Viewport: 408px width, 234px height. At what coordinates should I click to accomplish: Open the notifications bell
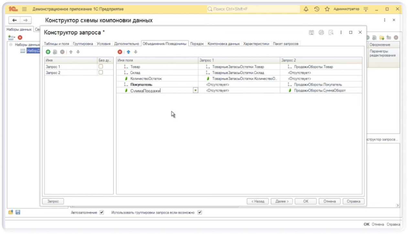(306, 9)
